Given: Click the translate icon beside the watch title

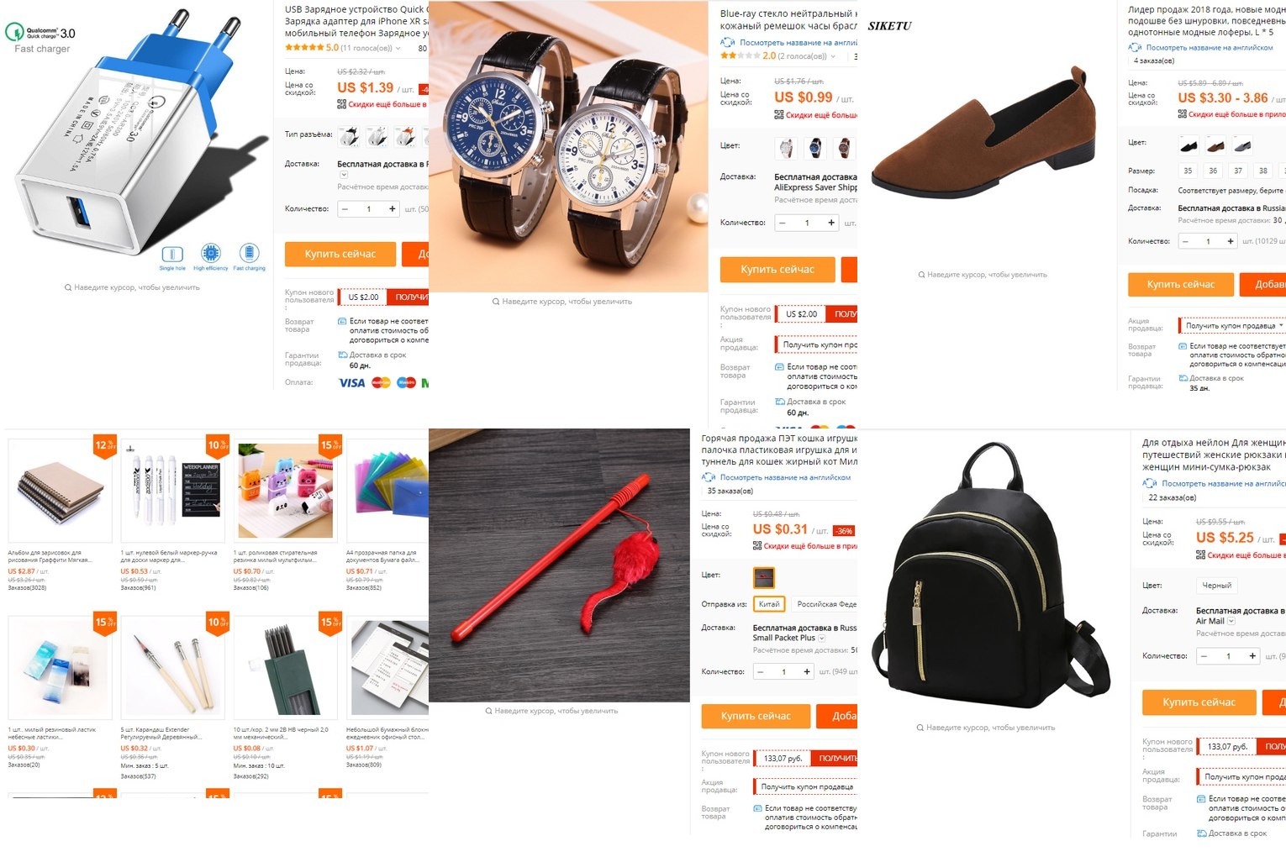Looking at the screenshot, I should pyautogui.click(x=727, y=42).
